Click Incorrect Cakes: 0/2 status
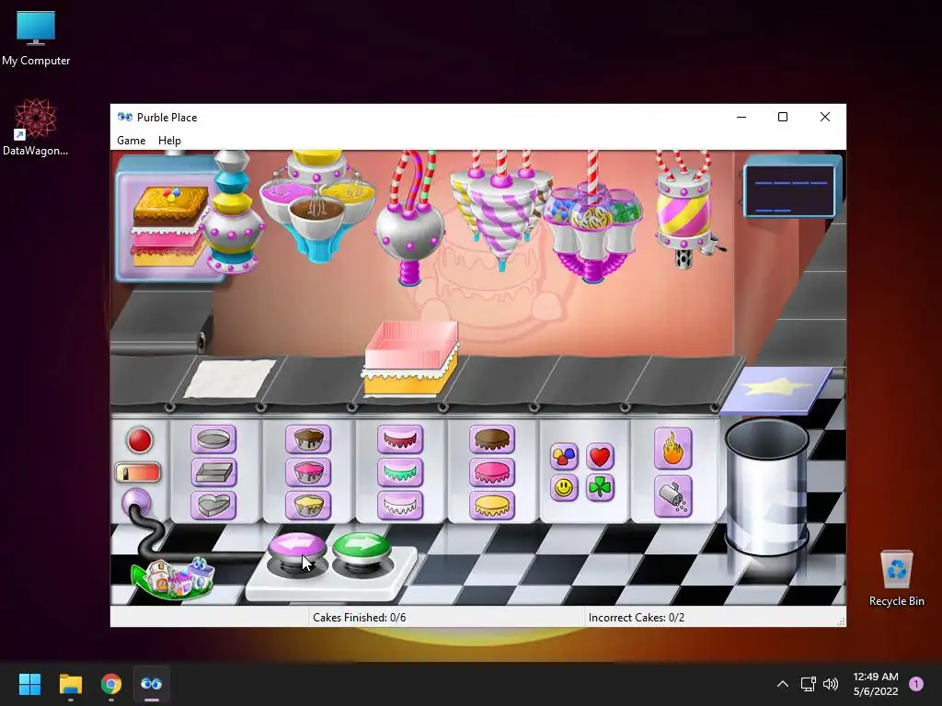Image resolution: width=942 pixels, height=706 pixels. [637, 617]
